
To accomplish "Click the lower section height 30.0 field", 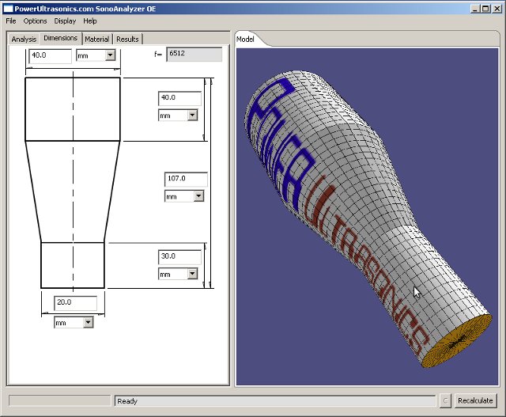I will 179,256.
